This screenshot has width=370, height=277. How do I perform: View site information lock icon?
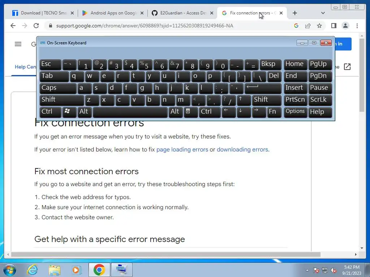[50, 26]
